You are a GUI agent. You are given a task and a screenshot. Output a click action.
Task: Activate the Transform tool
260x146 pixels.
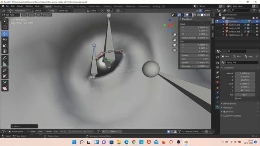coord(4,51)
